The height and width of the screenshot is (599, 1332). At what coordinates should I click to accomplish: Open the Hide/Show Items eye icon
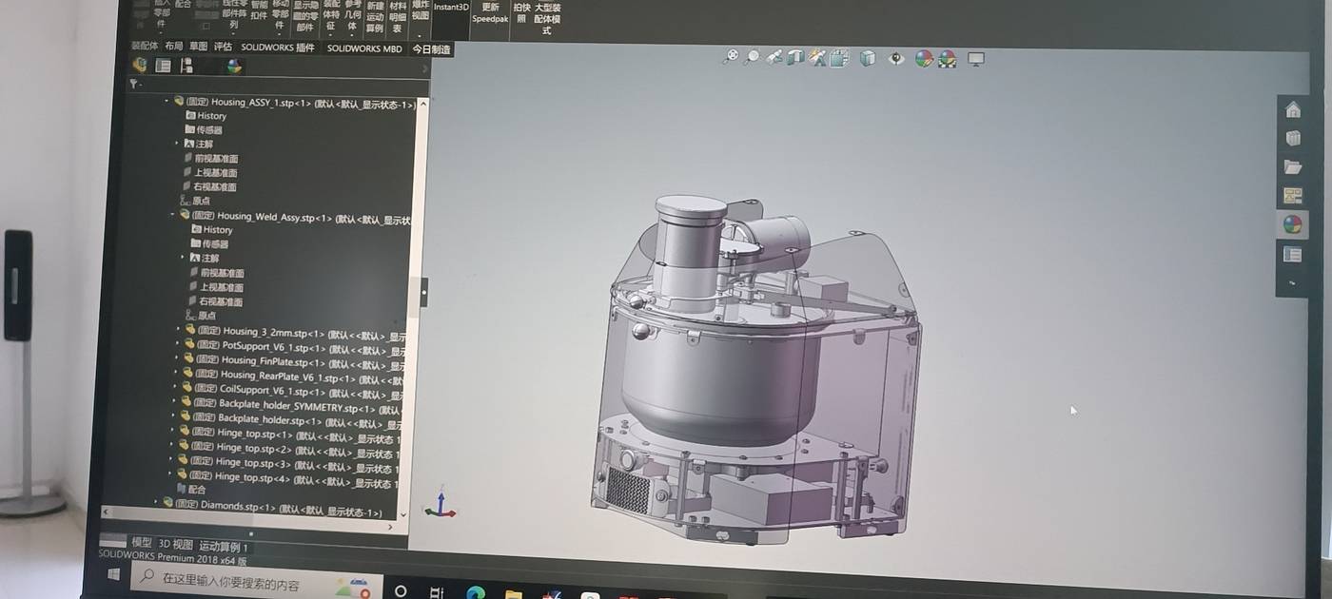896,59
